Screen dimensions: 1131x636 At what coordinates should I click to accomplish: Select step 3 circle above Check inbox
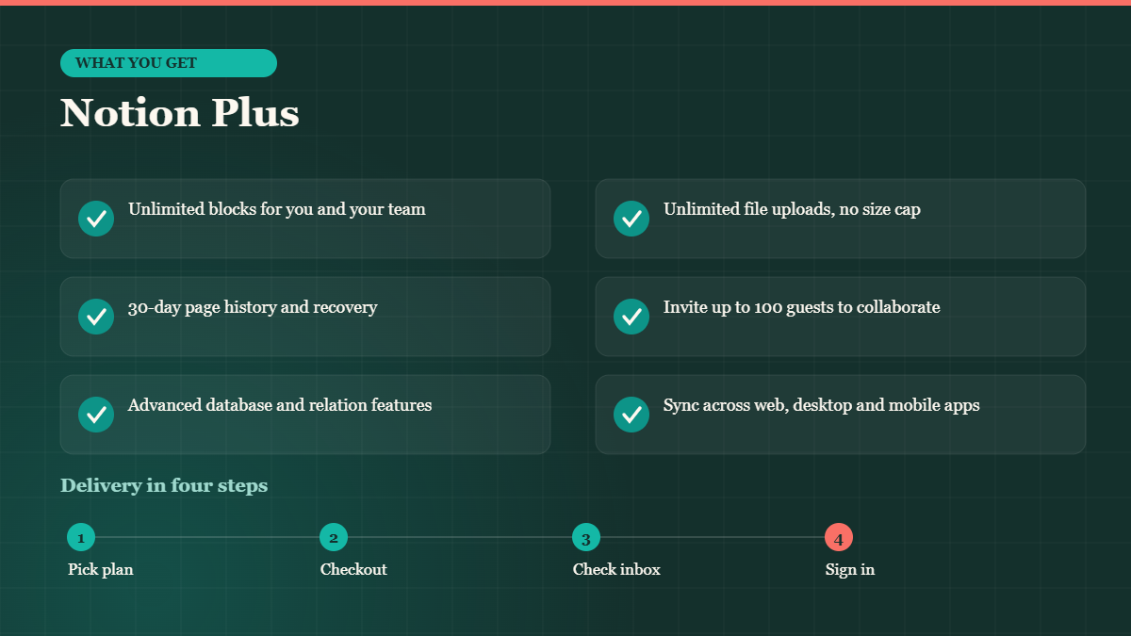click(586, 538)
